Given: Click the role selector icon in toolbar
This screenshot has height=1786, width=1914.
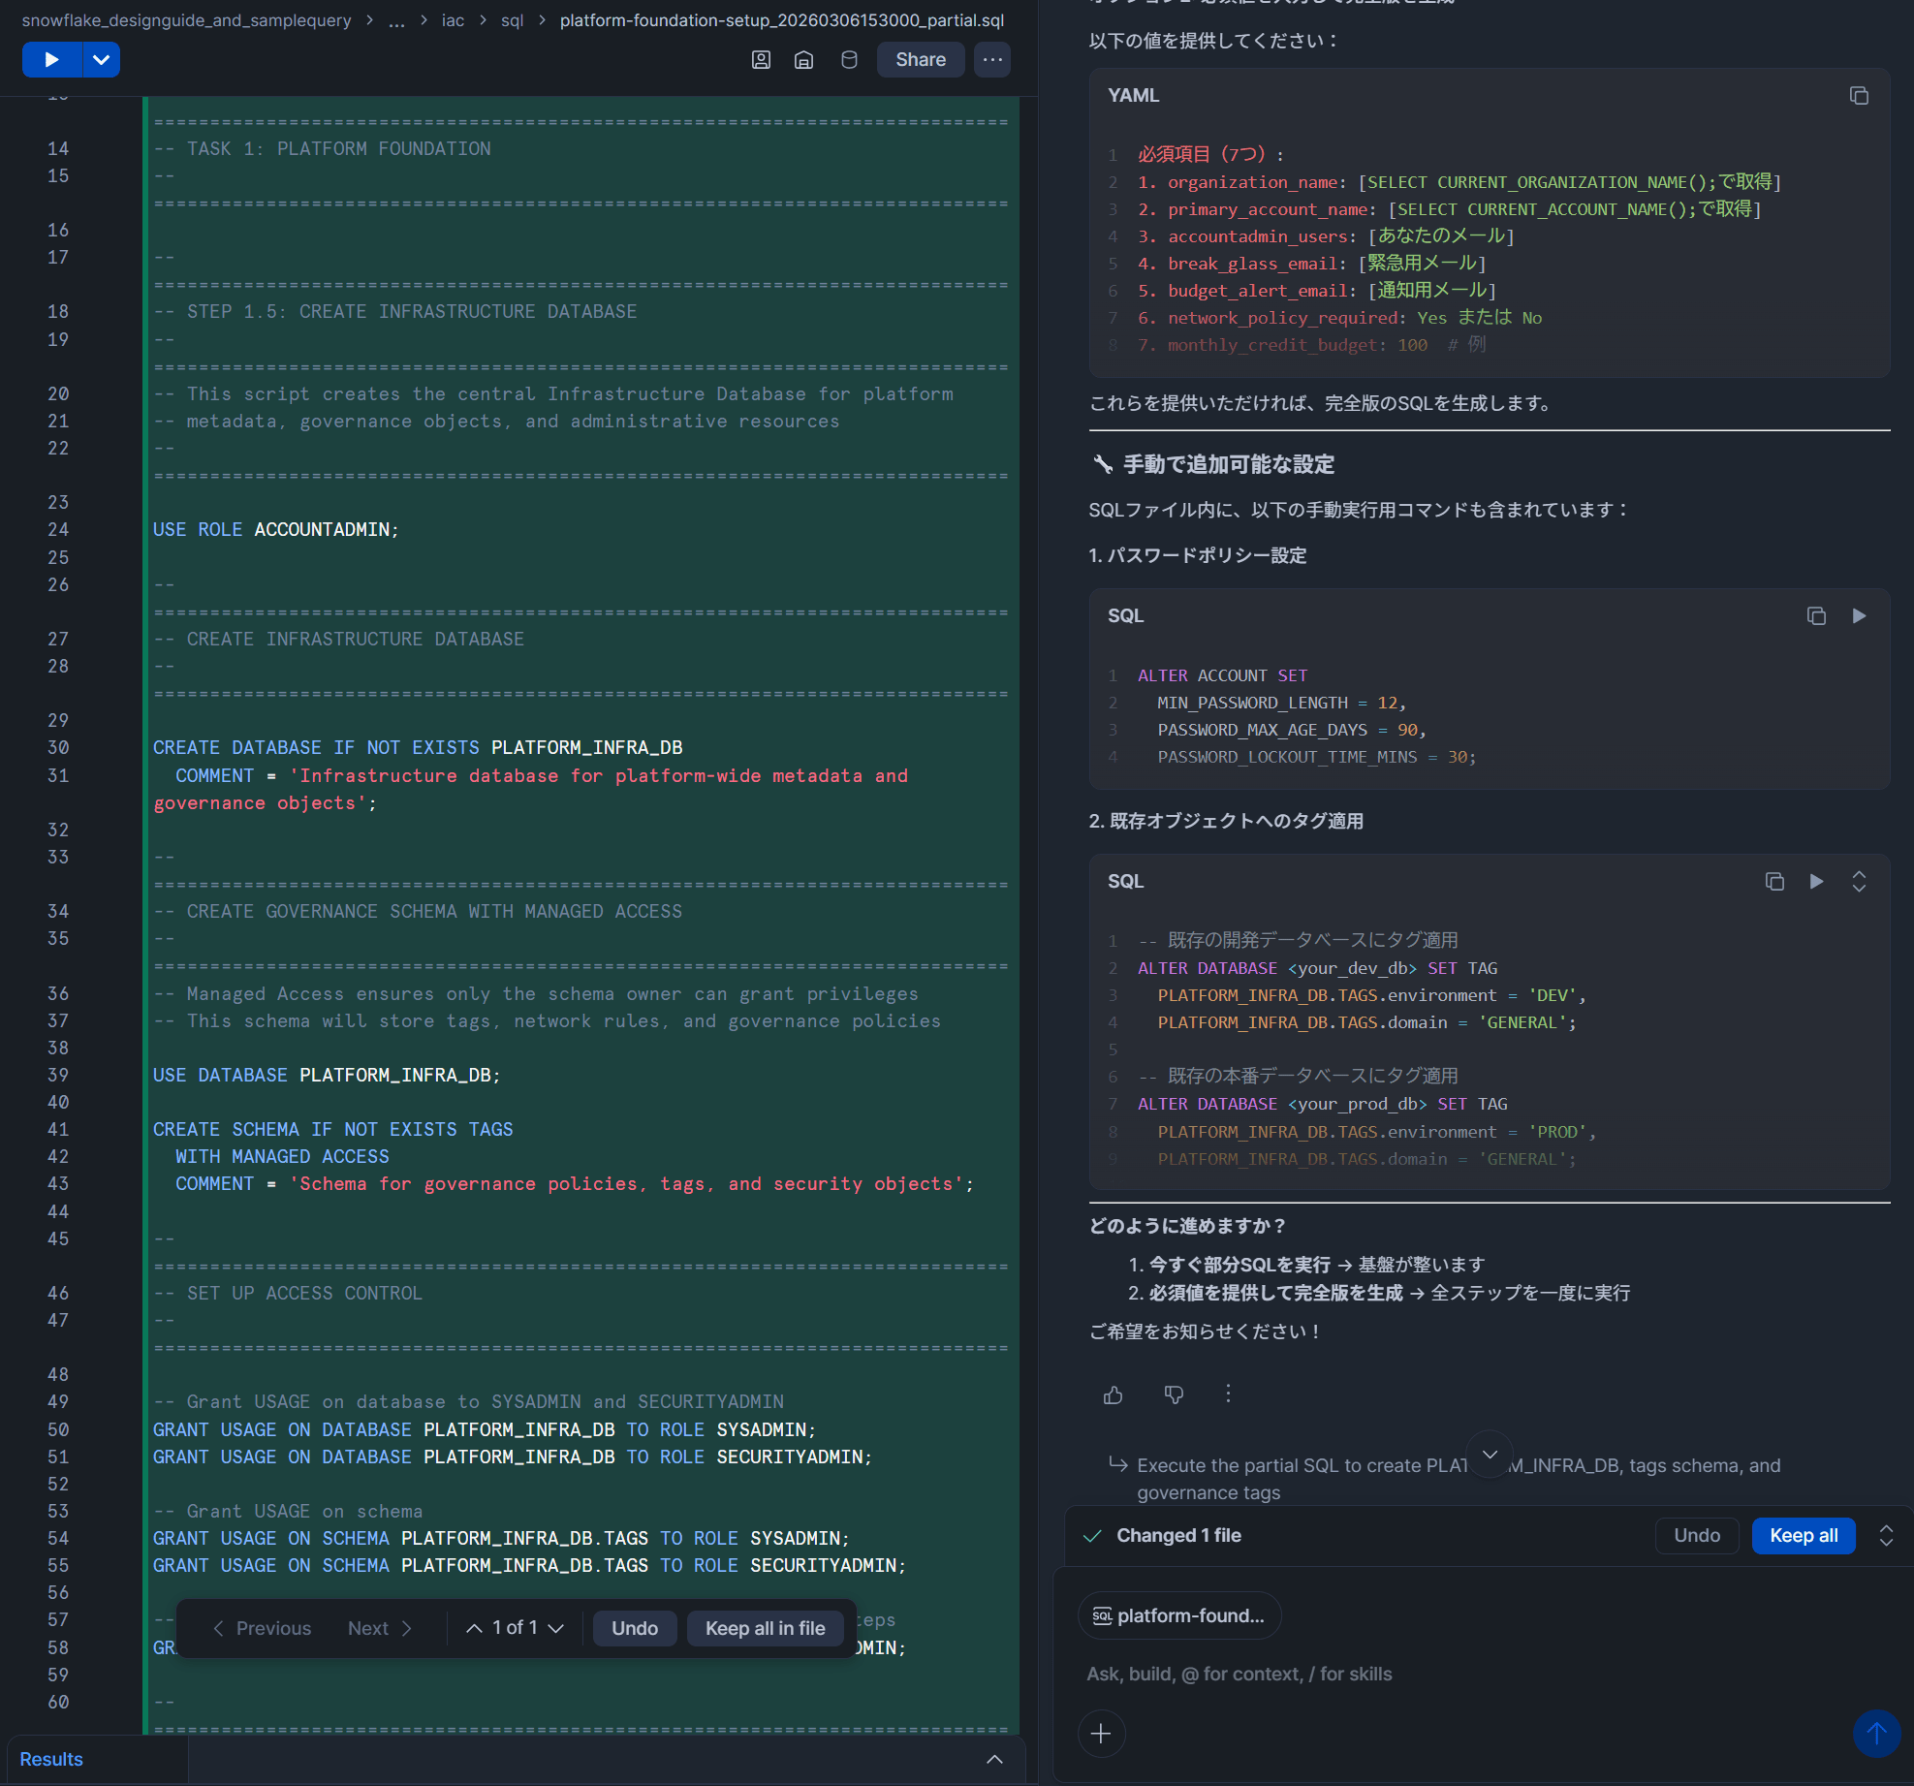Looking at the screenshot, I should click(x=761, y=60).
